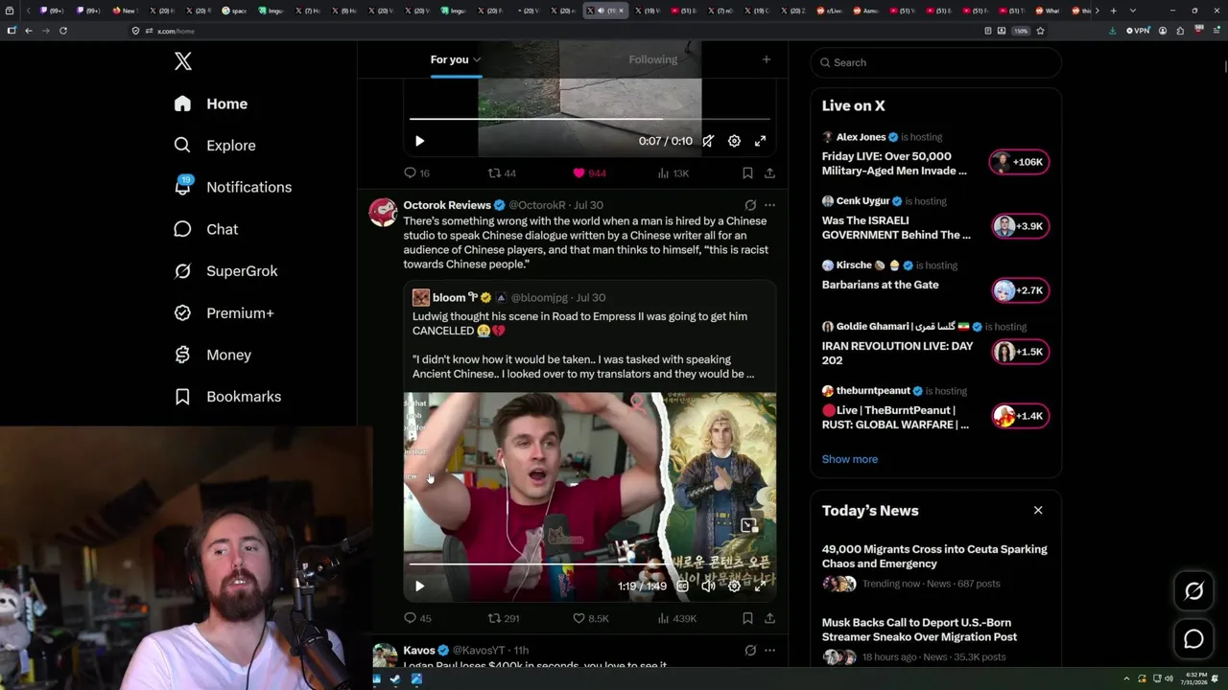Go to Home in the sidebar

point(210,103)
